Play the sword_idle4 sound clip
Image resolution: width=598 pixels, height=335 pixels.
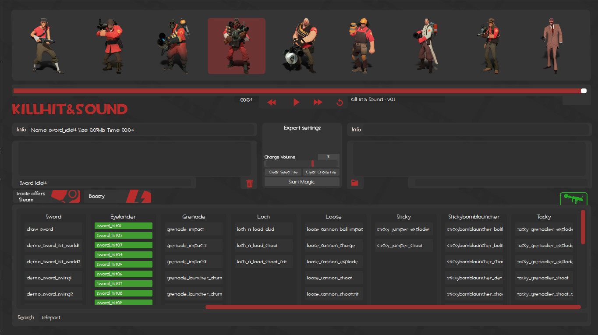point(296,102)
